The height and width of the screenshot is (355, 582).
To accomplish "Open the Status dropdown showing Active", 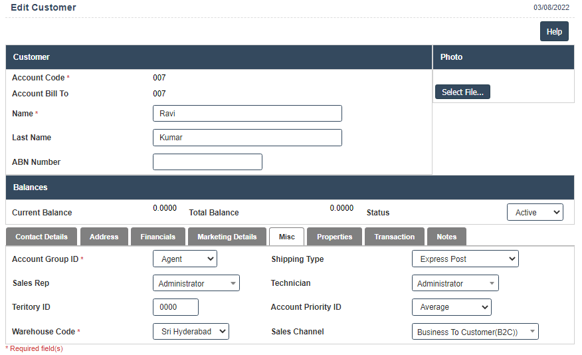I will 534,213.
